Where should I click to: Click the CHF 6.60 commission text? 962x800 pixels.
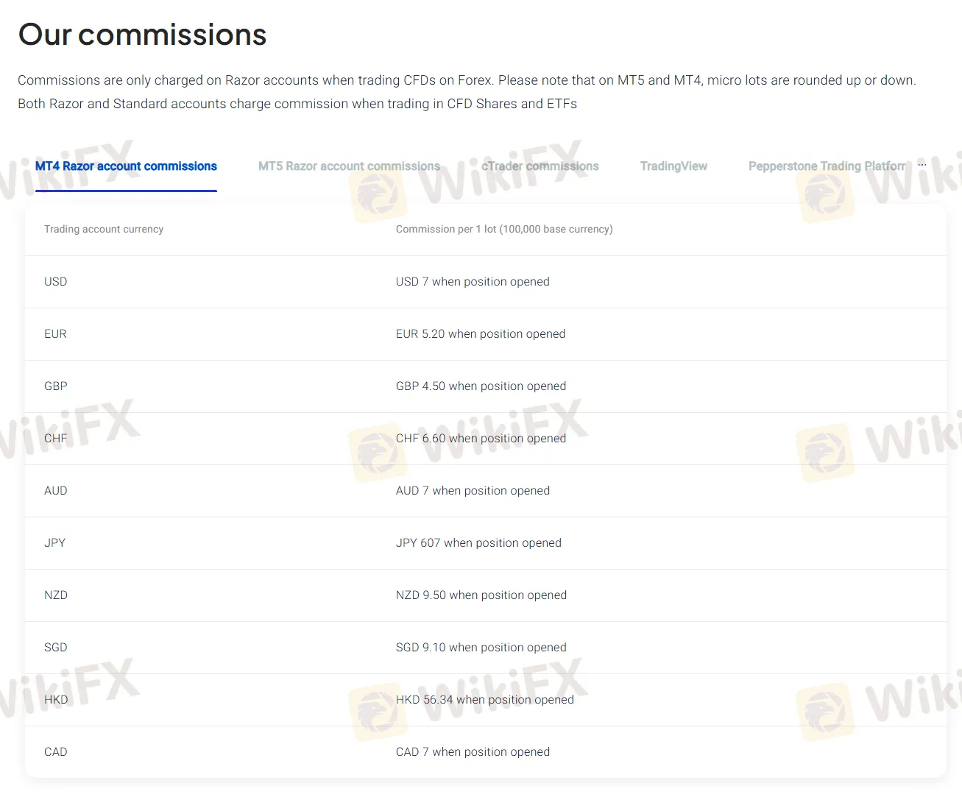point(481,439)
